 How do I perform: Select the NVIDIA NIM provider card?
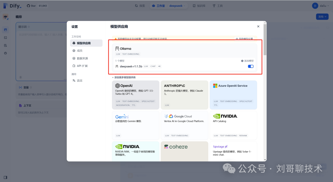point(135,151)
